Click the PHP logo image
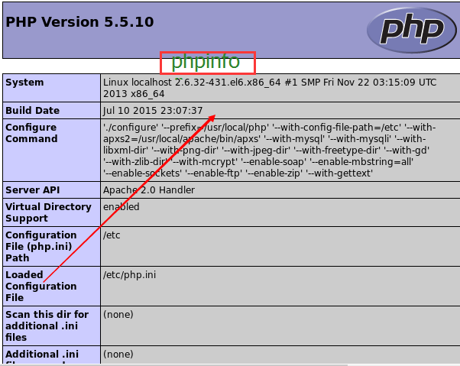 point(412,30)
